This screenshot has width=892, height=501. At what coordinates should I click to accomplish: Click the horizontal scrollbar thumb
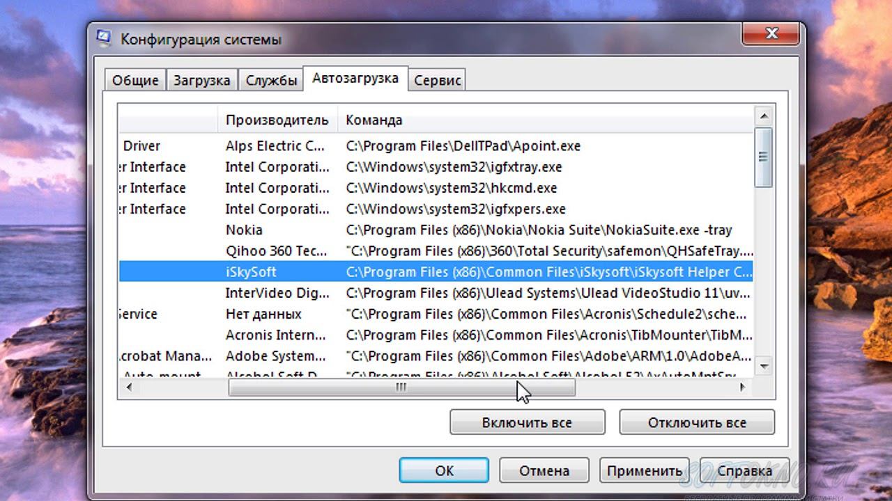(401, 388)
